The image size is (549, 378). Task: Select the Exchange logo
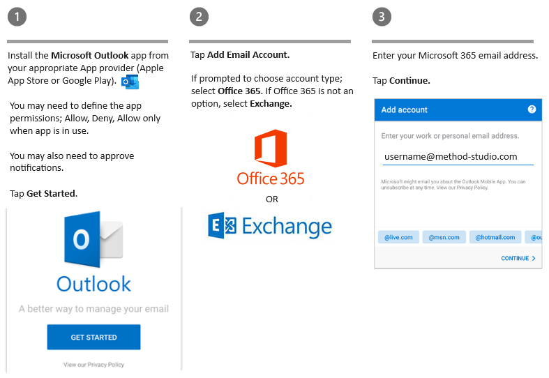(x=269, y=226)
